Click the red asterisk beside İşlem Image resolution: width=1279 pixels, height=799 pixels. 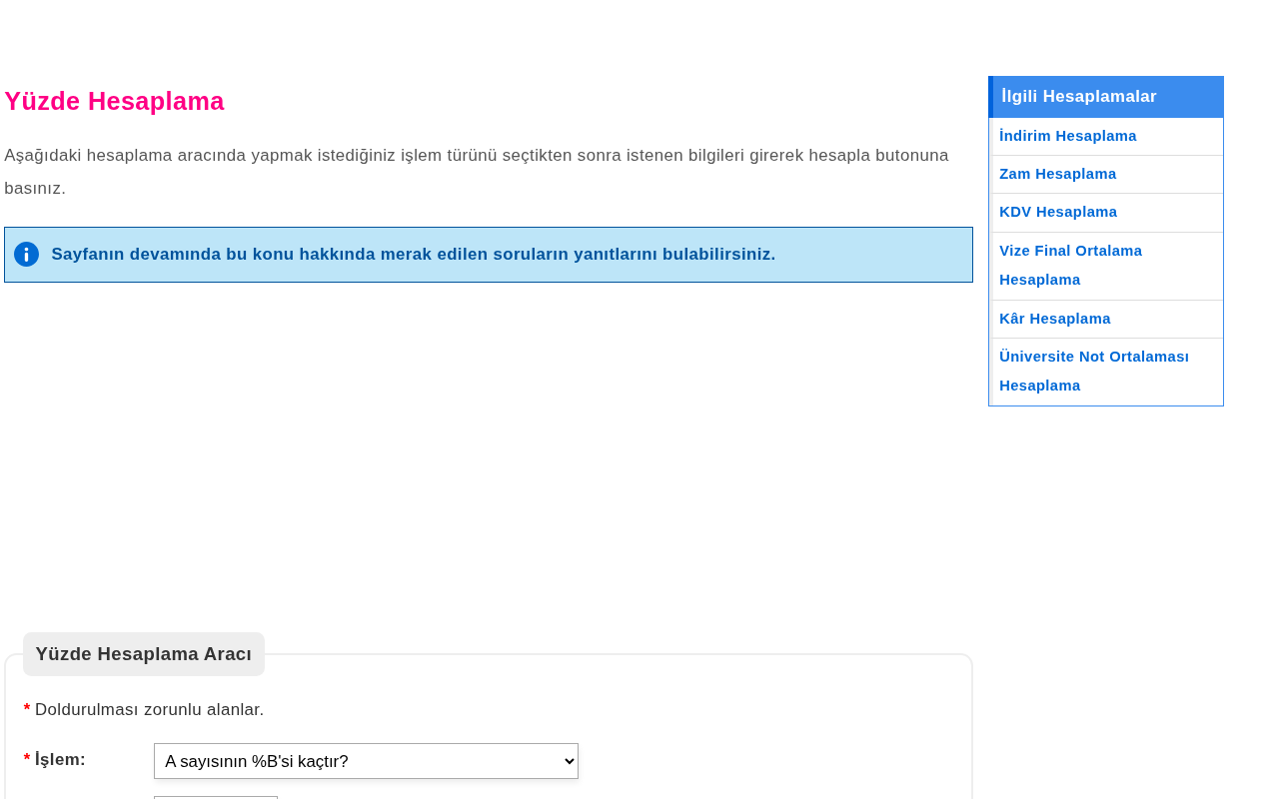pyautogui.click(x=27, y=761)
